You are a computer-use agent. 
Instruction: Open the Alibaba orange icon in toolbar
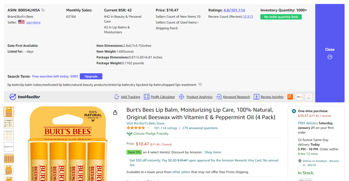[x=290, y=96]
